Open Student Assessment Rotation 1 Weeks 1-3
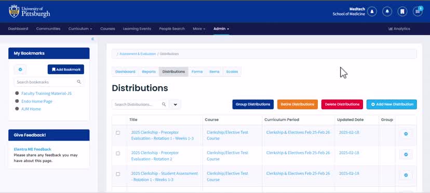The image size is (430, 193). [164, 176]
